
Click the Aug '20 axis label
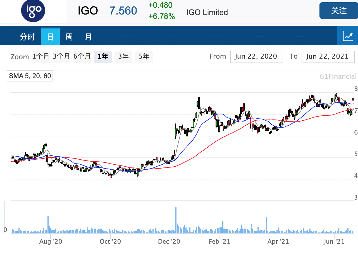[51, 241]
